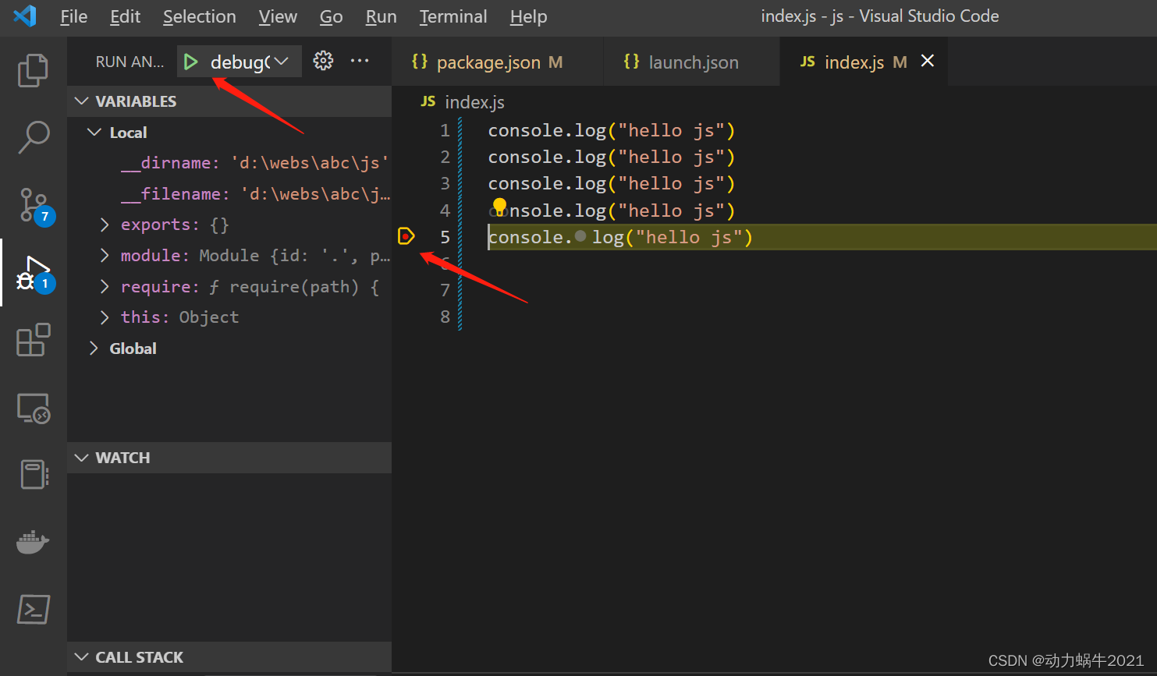Click the index.js breadcrumb

pyautogui.click(x=474, y=102)
